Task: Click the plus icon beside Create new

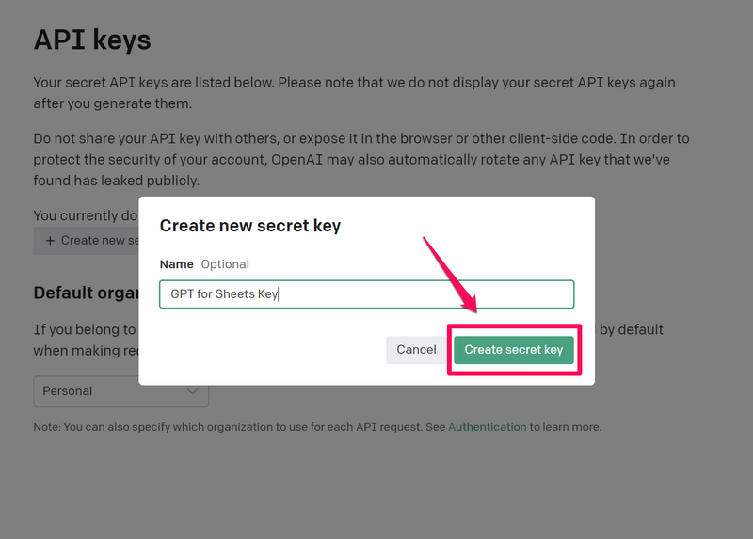Action: [50, 241]
